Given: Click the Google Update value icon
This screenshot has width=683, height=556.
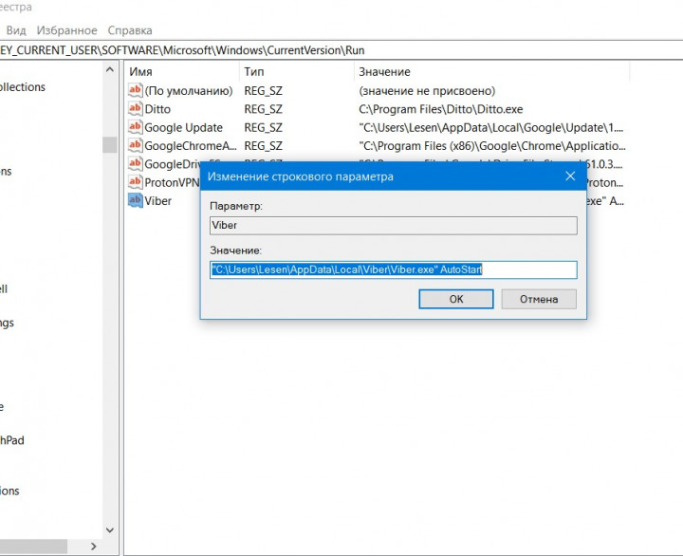Looking at the screenshot, I should click(x=135, y=127).
